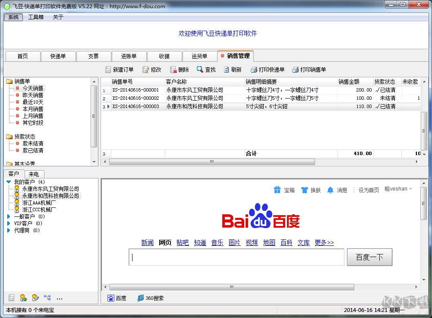Click the sales tree scroll-down arrow
Viewport: 432px width, 318px height.
coord(94,162)
